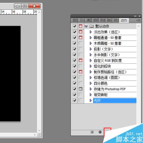The width and height of the screenshot is (143, 143).
Task: Expand the 棕褐色调（图层） action
Action: (x=91, y=78)
